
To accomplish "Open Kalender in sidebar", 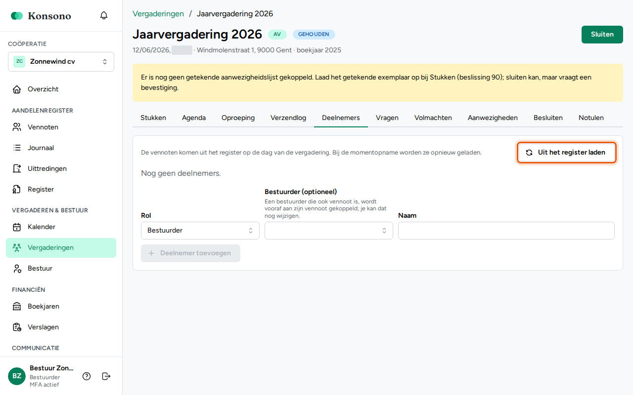I will [x=61, y=227].
